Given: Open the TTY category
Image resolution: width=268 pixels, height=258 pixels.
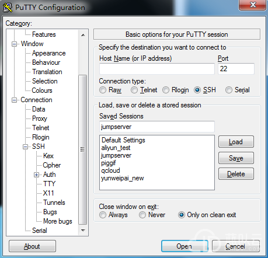Looking at the screenshot, I should tap(50, 184).
